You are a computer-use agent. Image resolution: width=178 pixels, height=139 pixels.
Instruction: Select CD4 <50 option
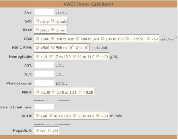(x=148, y=39)
